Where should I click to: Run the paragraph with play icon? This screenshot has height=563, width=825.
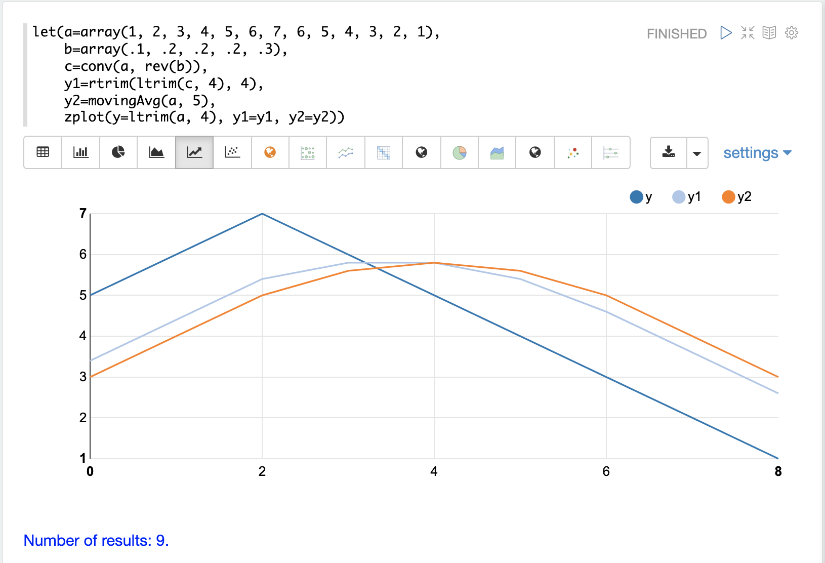coord(726,33)
